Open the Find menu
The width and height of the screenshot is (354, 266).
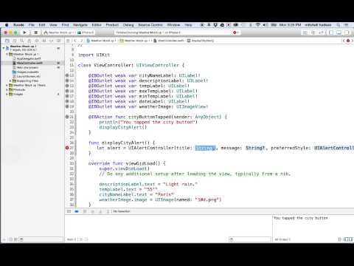[x=65, y=25]
